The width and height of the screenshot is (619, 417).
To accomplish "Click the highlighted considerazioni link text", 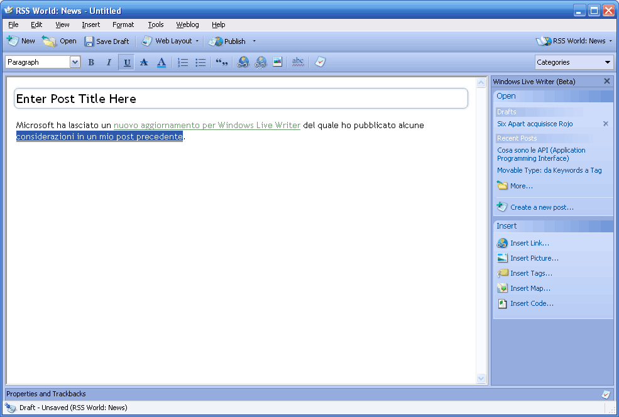I will click(x=99, y=136).
